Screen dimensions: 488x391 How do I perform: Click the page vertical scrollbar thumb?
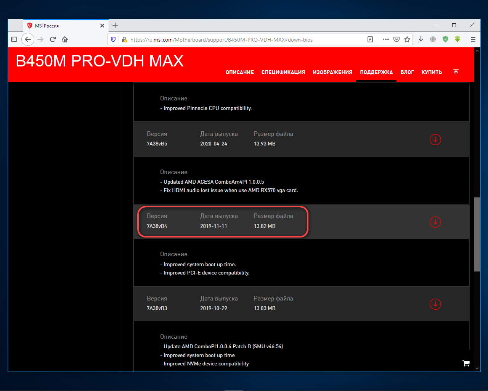(477, 234)
